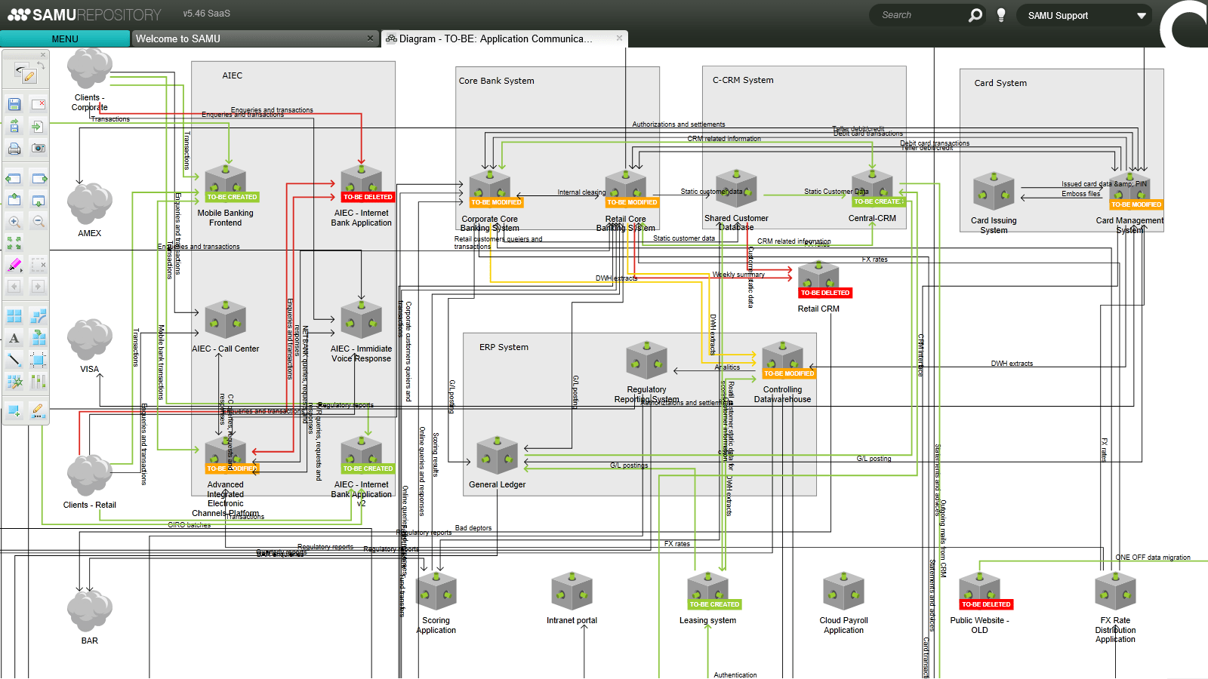The image size is (1208, 679).
Task: Select the camera snapshot icon
Action: coord(40,148)
